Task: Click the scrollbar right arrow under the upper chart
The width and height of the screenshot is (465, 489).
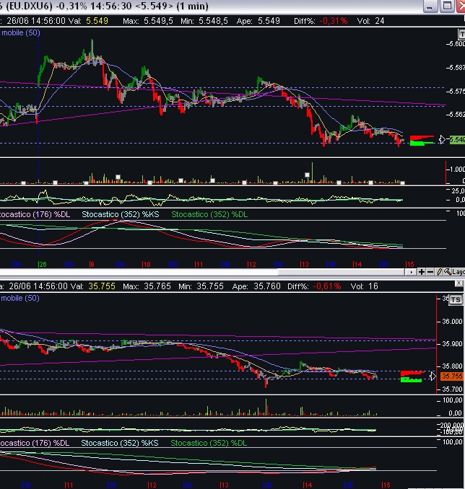Action: (x=412, y=272)
